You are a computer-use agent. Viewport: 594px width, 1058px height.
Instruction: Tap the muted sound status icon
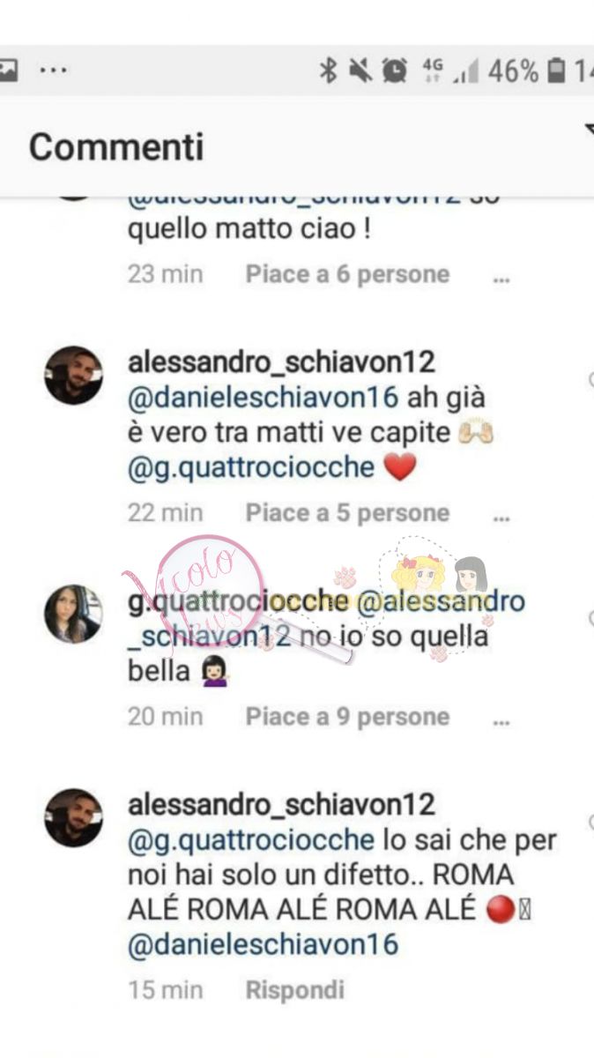click(x=360, y=71)
